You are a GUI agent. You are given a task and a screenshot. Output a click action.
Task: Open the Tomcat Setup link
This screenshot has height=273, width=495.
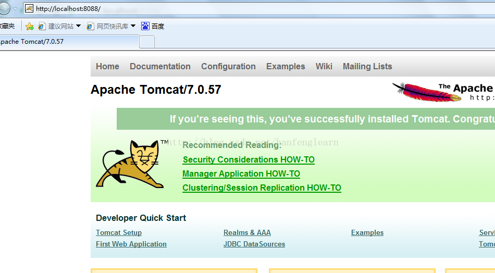click(119, 232)
